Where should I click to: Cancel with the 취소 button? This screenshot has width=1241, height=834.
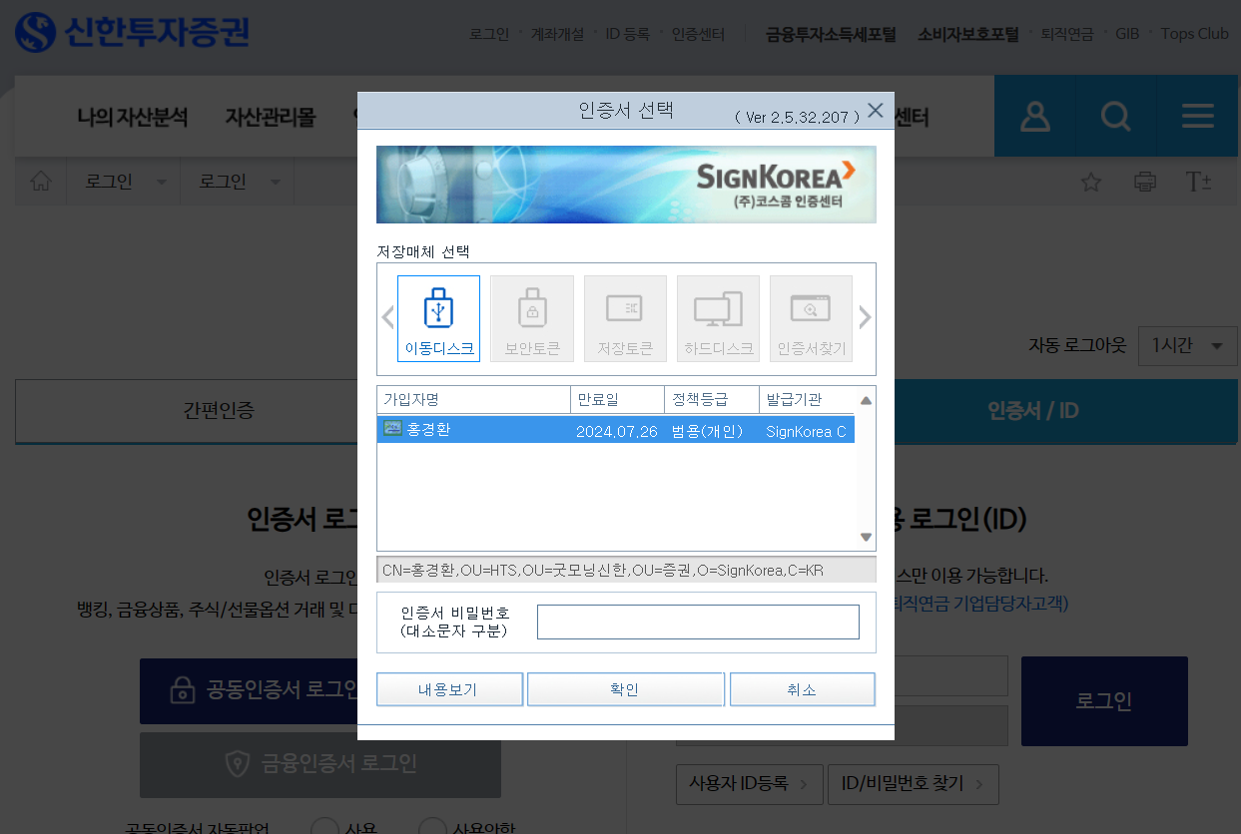pos(802,689)
